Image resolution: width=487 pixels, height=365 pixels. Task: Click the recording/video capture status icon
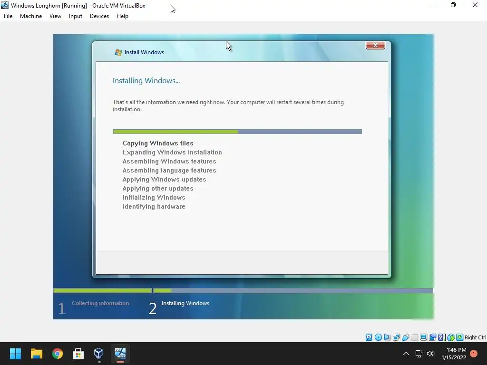click(x=432, y=337)
